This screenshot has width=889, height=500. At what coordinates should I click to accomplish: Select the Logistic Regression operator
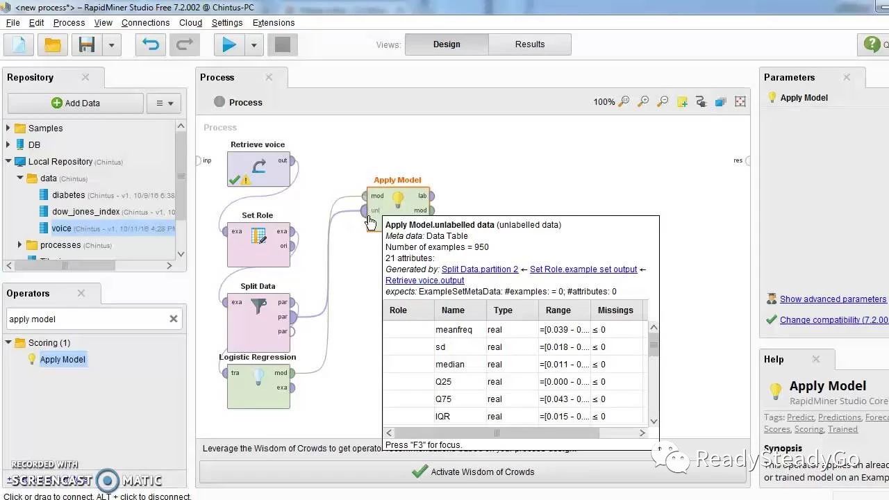258,385
